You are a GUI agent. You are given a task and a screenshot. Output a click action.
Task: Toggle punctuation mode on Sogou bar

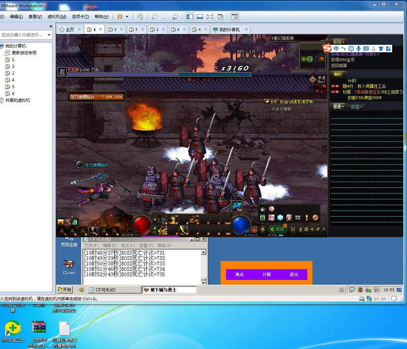(x=344, y=48)
